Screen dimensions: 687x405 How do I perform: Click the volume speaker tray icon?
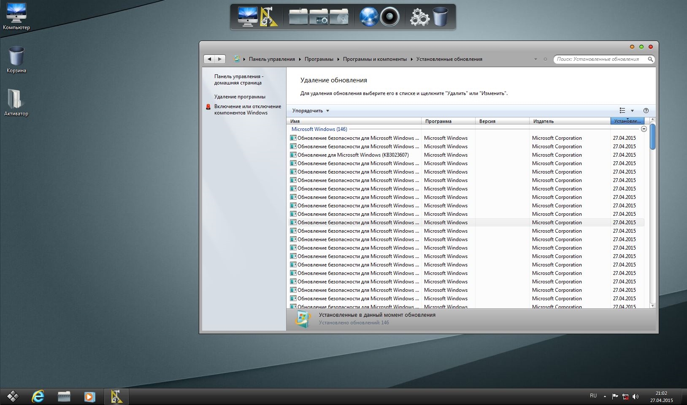click(636, 397)
